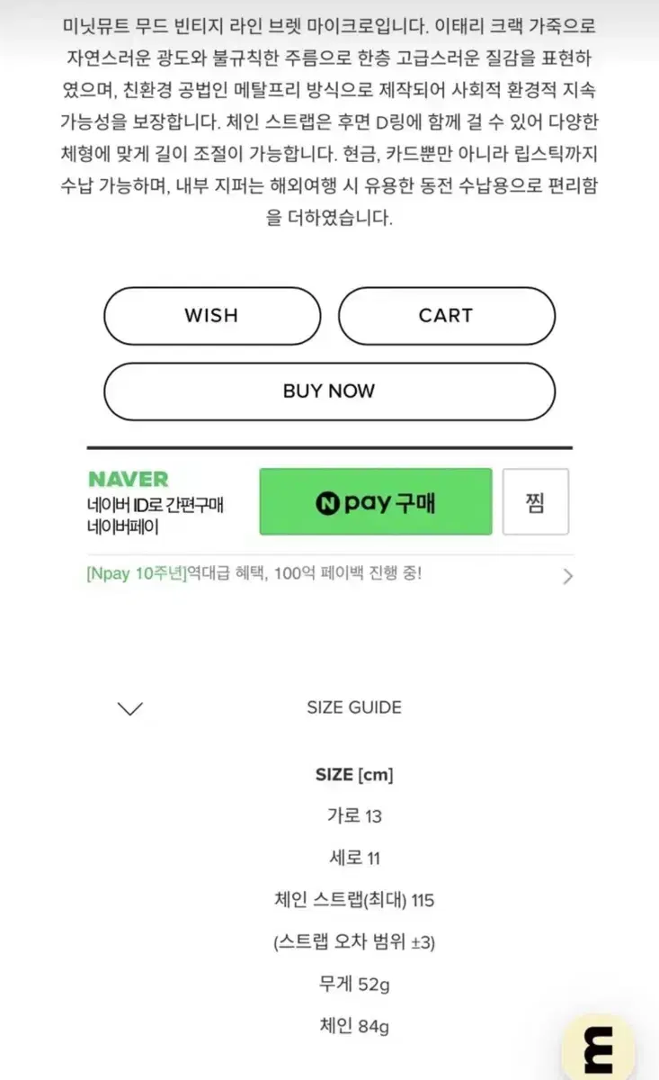Tap the 가로 13 measurement line
659x1080 pixels.
[x=354, y=816]
